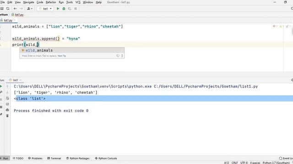
Task: Click the python.exe path link in console output
Action: click(82, 87)
